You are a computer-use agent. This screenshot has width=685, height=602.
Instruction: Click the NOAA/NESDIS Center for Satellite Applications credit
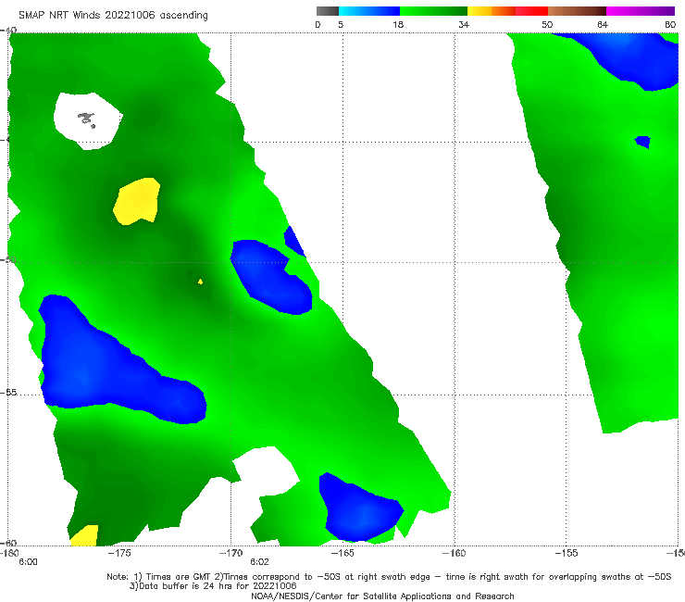382,596
